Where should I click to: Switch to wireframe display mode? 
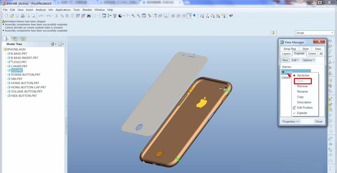[173, 16]
